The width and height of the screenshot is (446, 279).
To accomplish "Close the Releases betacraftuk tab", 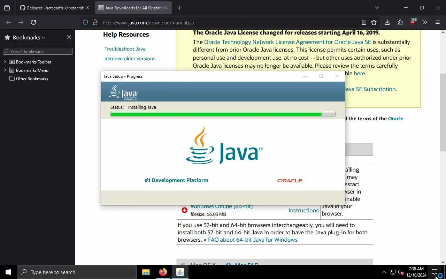I will pyautogui.click(x=87, y=8).
